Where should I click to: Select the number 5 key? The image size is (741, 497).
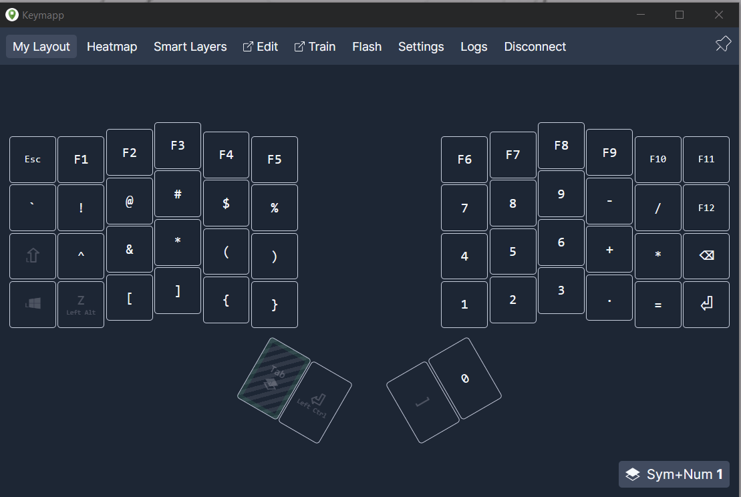point(512,251)
